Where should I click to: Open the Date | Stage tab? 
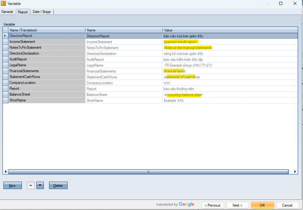42,12
